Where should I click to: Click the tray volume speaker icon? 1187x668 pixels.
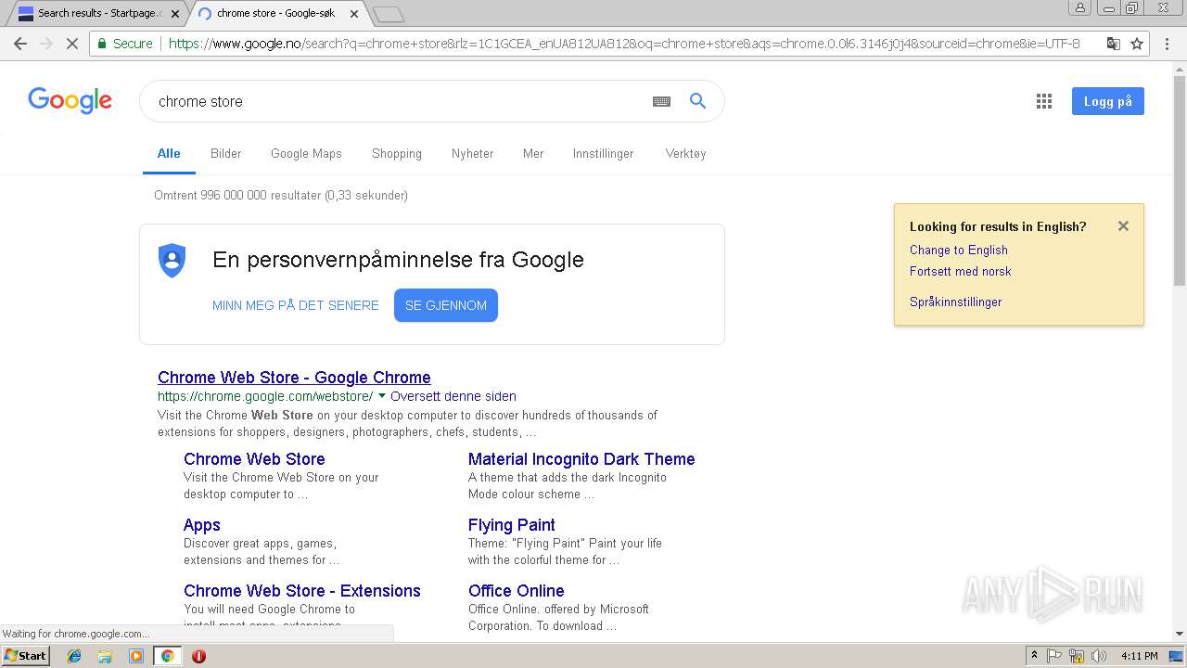pyautogui.click(x=1099, y=656)
